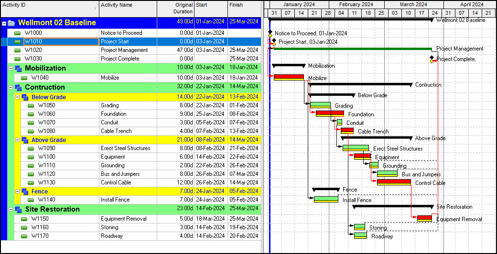This screenshot has height=254, width=497.
Task: Click the Above Grade WBS icon
Action: pyautogui.click(x=25, y=140)
